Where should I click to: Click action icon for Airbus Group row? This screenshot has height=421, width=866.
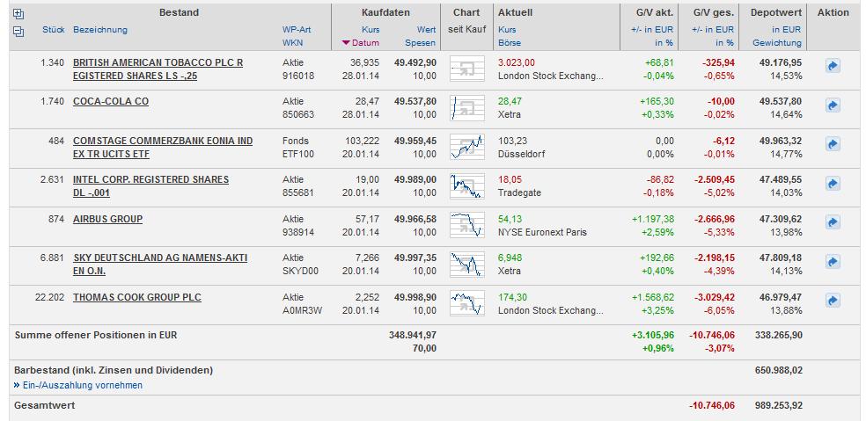pos(833,222)
